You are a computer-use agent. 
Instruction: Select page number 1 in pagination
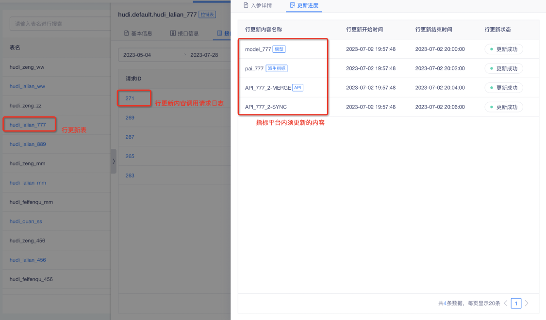(516, 304)
